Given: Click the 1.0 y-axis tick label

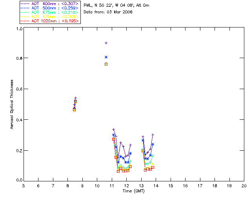Looking at the screenshot, I should pyautogui.click(x=19, y=29).
